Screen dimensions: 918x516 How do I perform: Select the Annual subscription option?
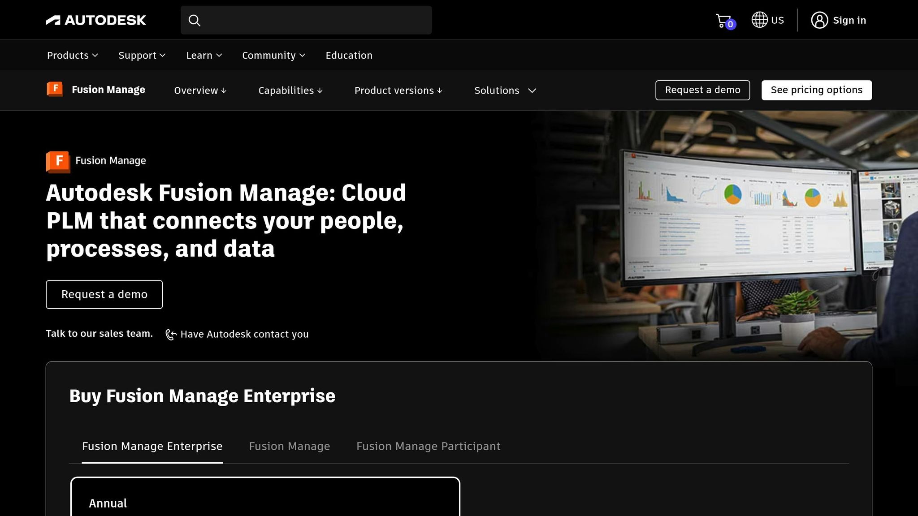tap(108, 503)
